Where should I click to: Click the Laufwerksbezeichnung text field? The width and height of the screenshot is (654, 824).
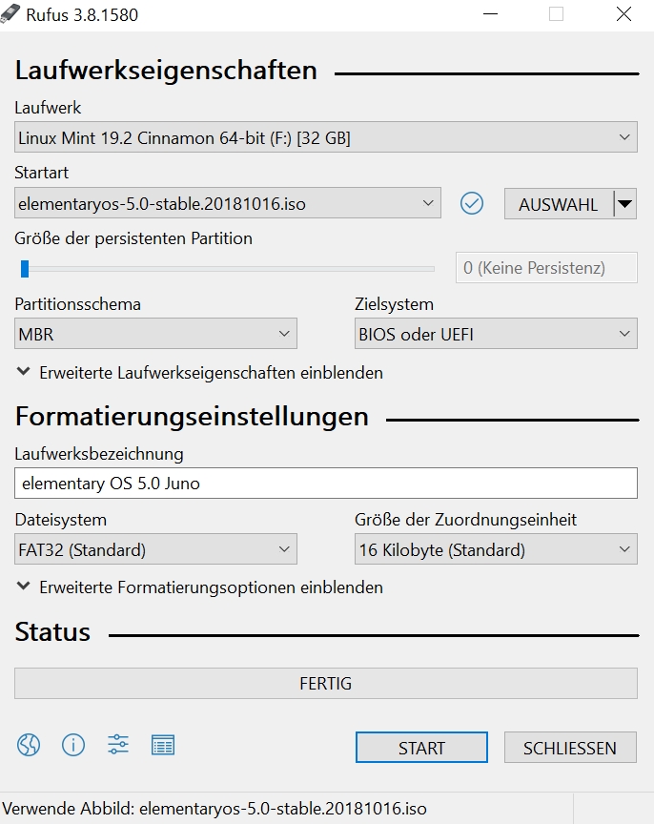click(x=326, y=483)
